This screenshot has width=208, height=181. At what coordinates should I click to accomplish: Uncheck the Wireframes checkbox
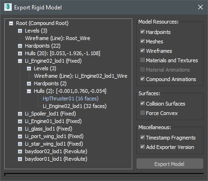pos(143,51)
